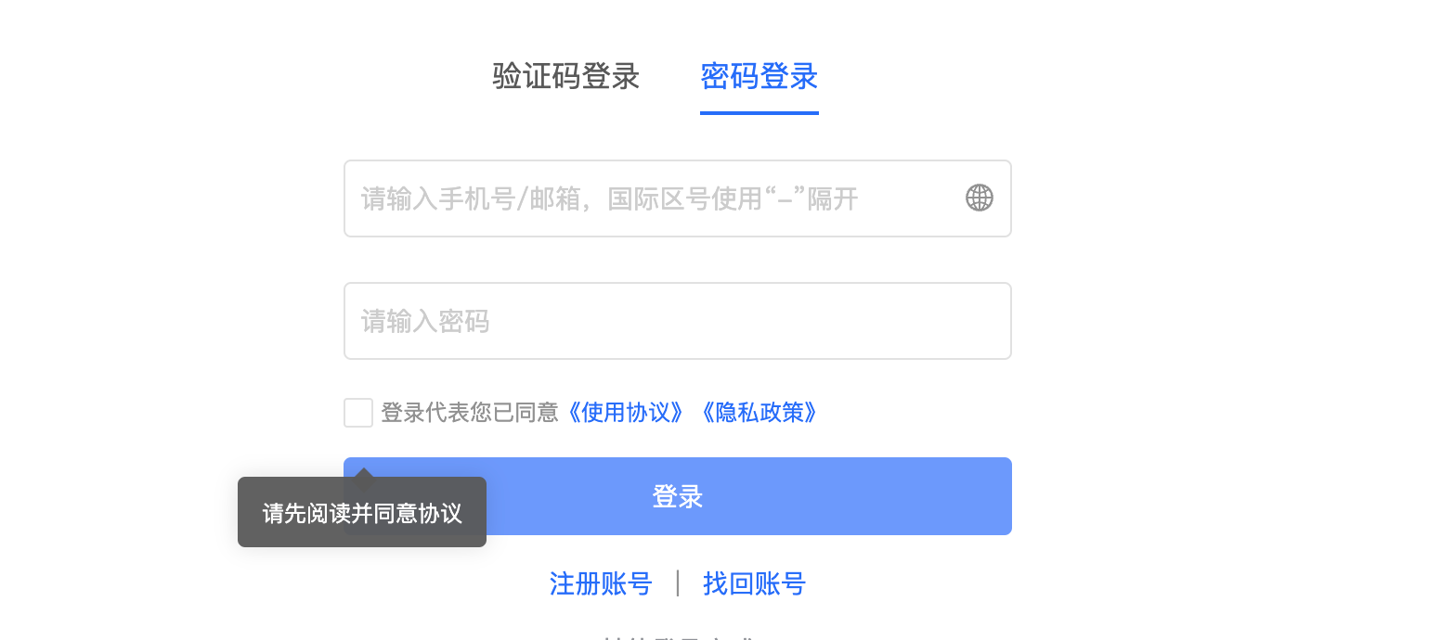Click the cut-off text below 注册账号
Screen dimensions: 1454x640
coord(678,636)
